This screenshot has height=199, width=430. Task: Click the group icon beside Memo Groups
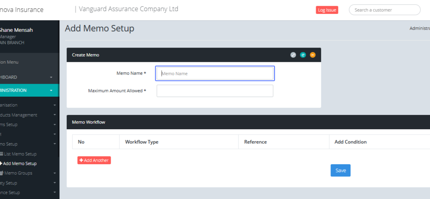point(2,173)
